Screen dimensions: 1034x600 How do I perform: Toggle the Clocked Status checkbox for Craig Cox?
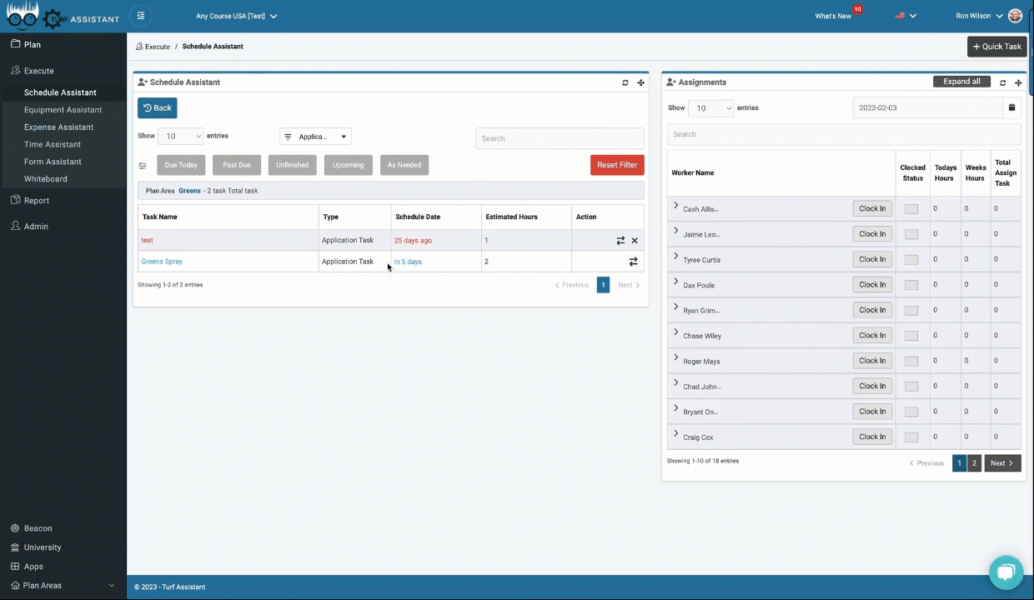click(x=911, y=436)
